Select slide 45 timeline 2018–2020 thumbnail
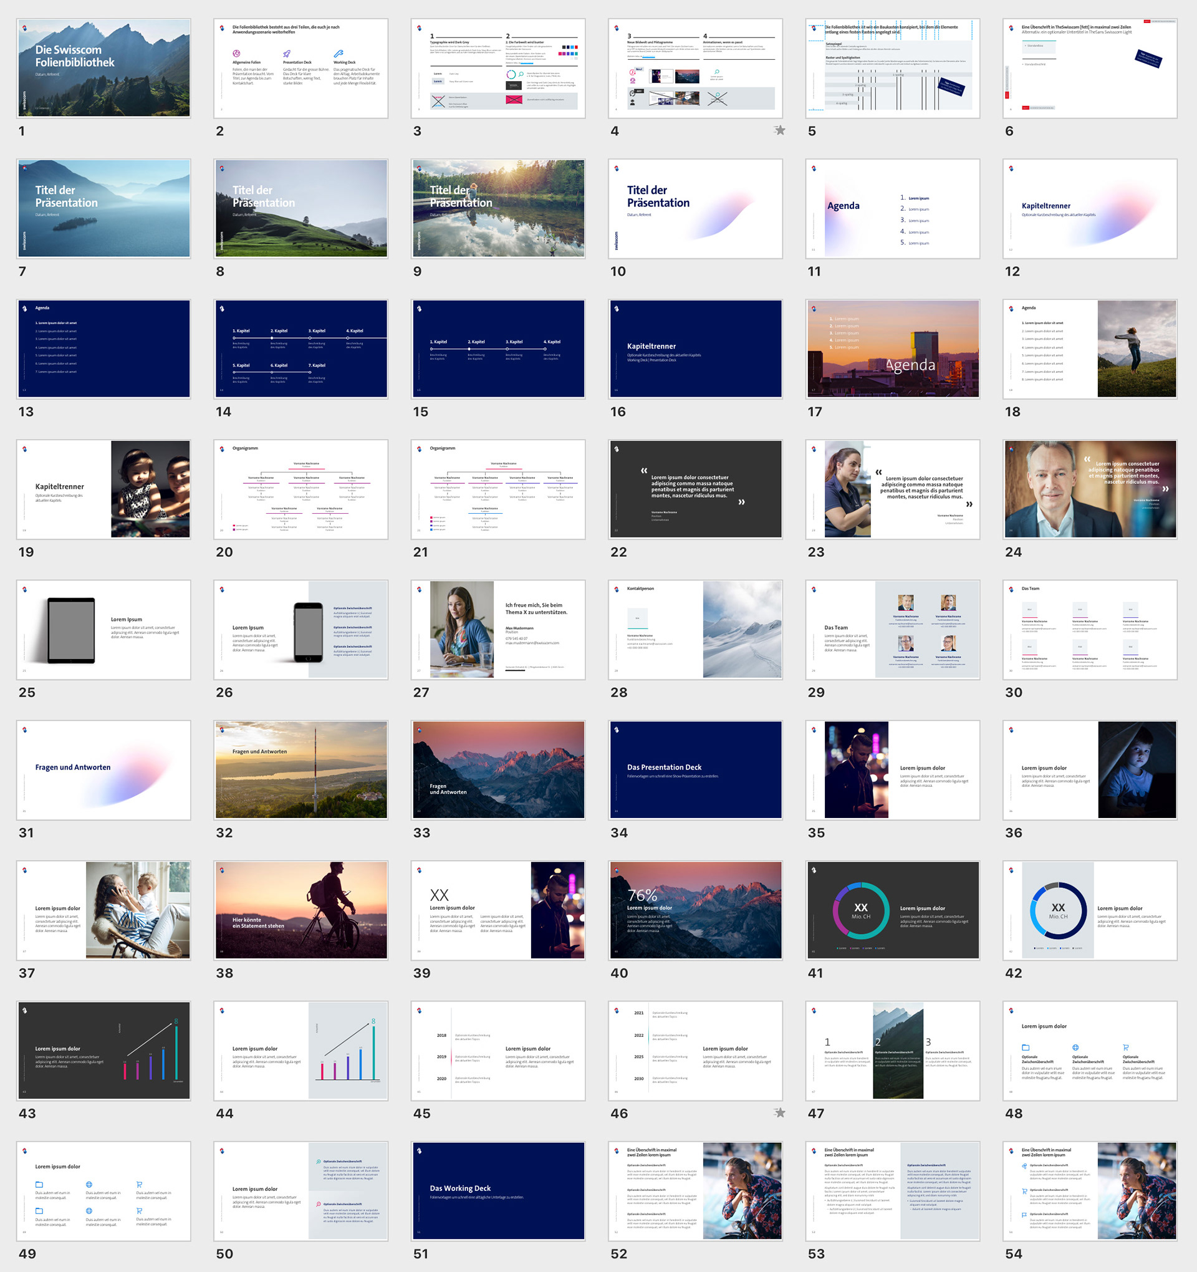 point(498,1051)
